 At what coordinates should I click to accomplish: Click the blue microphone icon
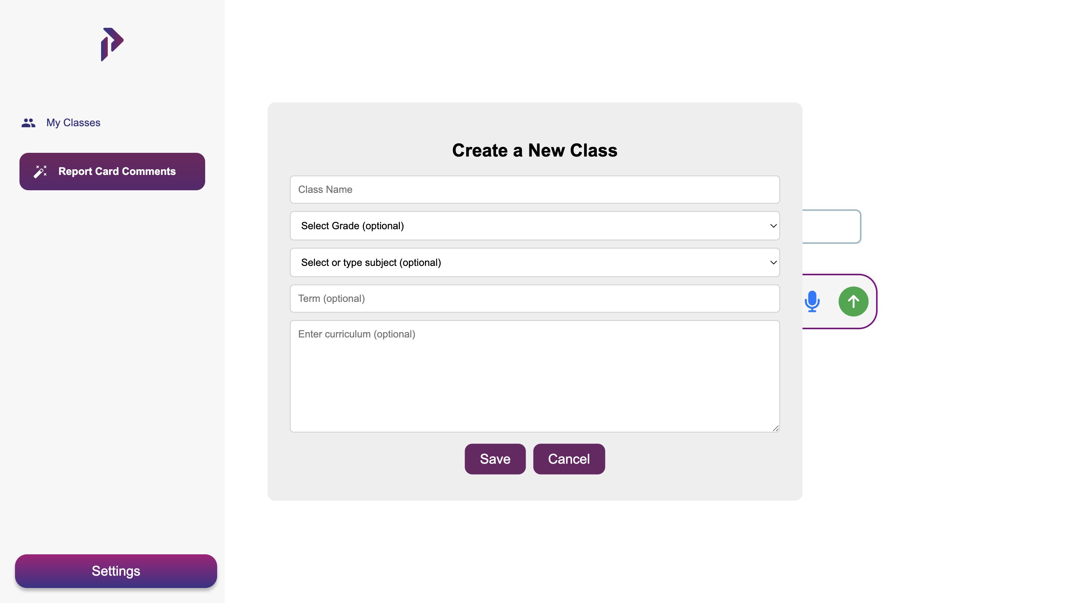tap(812, 301)
